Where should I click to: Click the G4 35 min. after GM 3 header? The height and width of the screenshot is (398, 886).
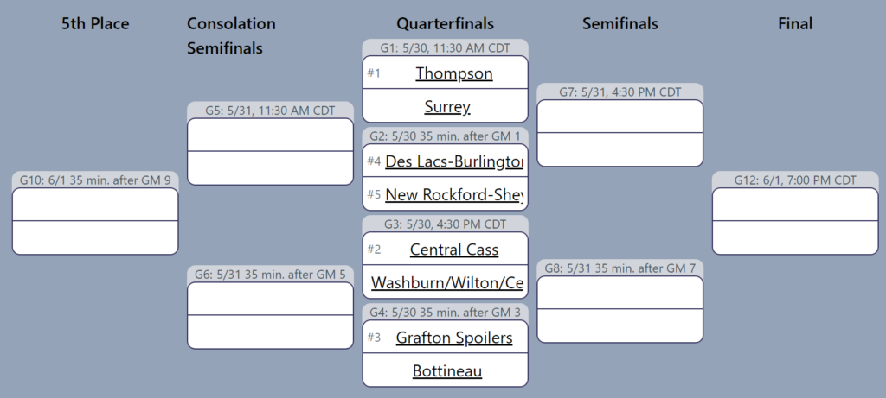[446, 312]
